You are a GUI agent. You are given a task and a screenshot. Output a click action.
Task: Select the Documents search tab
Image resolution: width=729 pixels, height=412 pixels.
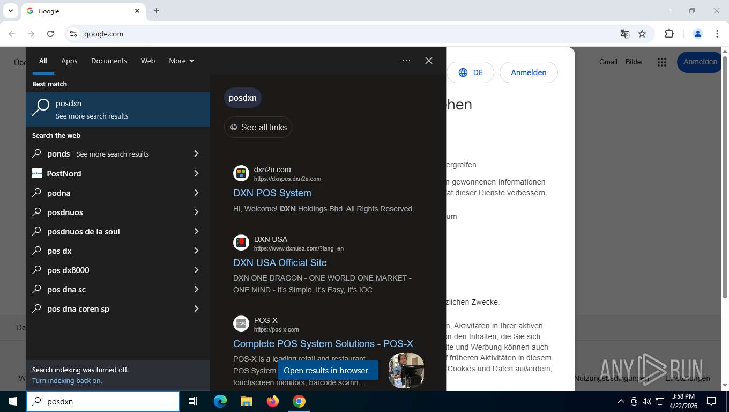(x=109, y=61)
